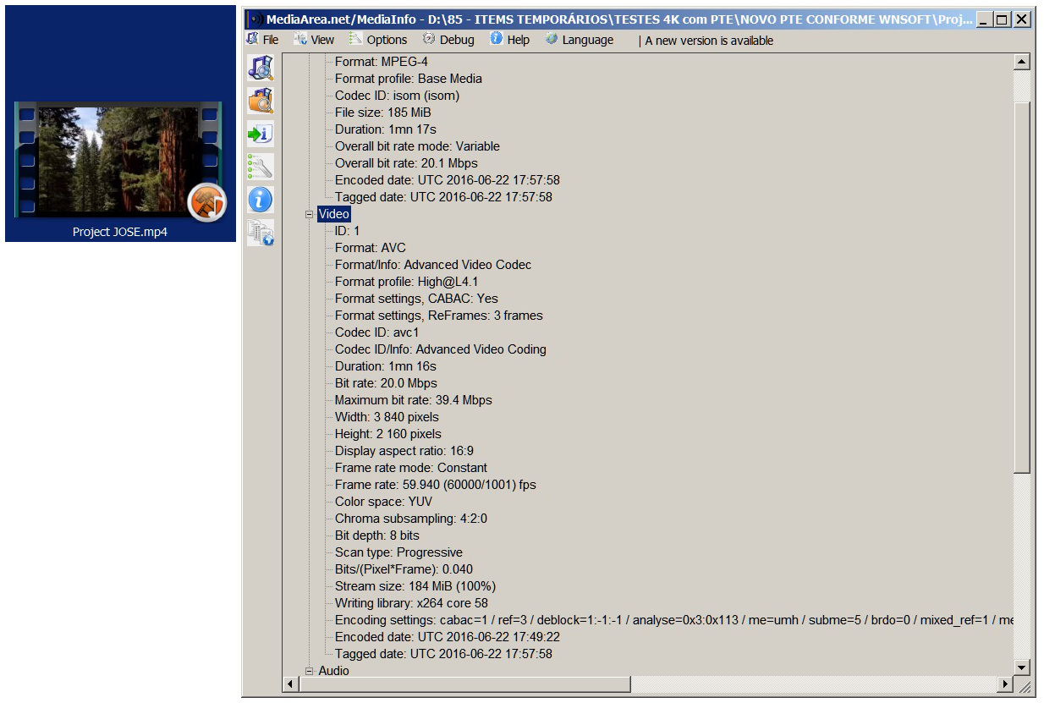
Task: Click the Export icon with green arrow
Action: tap(260, 134)
